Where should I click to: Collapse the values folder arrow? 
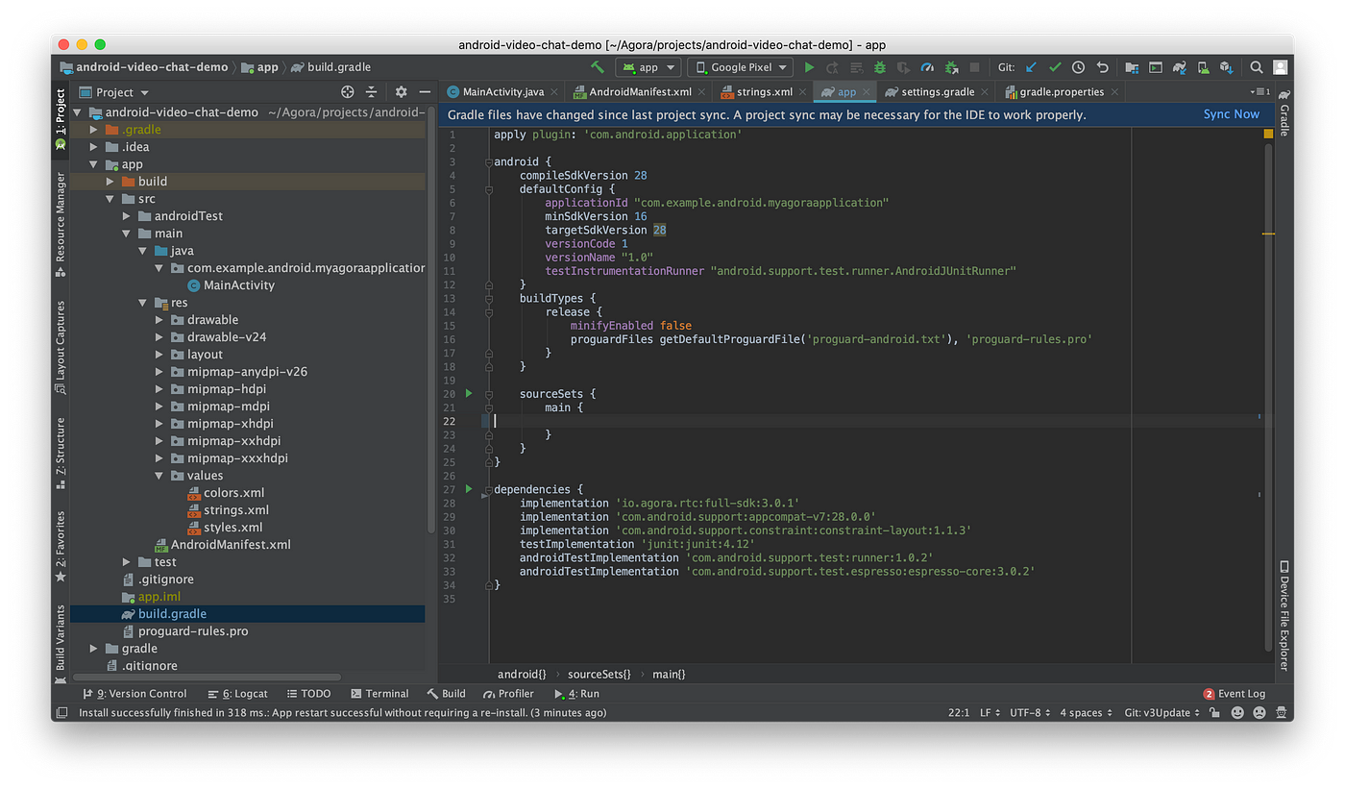coord(159,476)
